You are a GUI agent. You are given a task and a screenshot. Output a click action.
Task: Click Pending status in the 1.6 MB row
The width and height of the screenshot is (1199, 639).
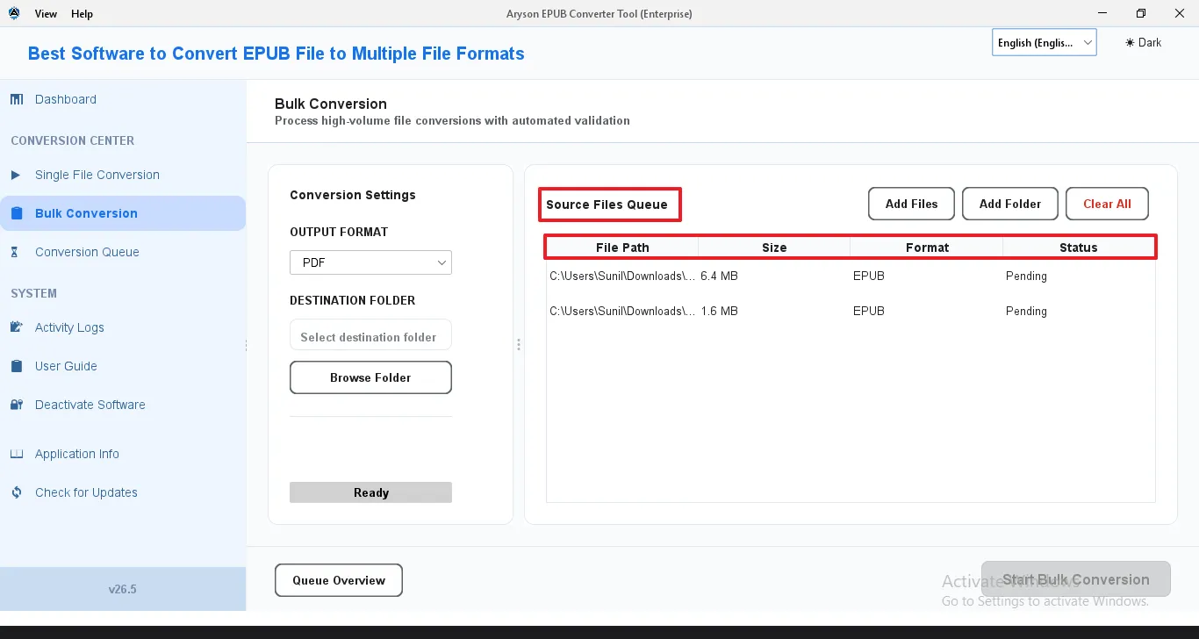coord(1026,311)
